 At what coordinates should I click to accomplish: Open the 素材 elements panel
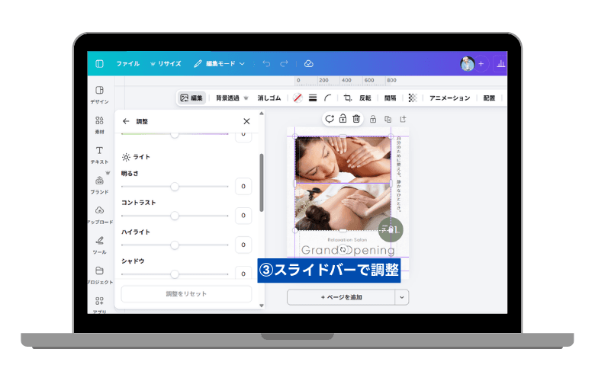(99, 124)
